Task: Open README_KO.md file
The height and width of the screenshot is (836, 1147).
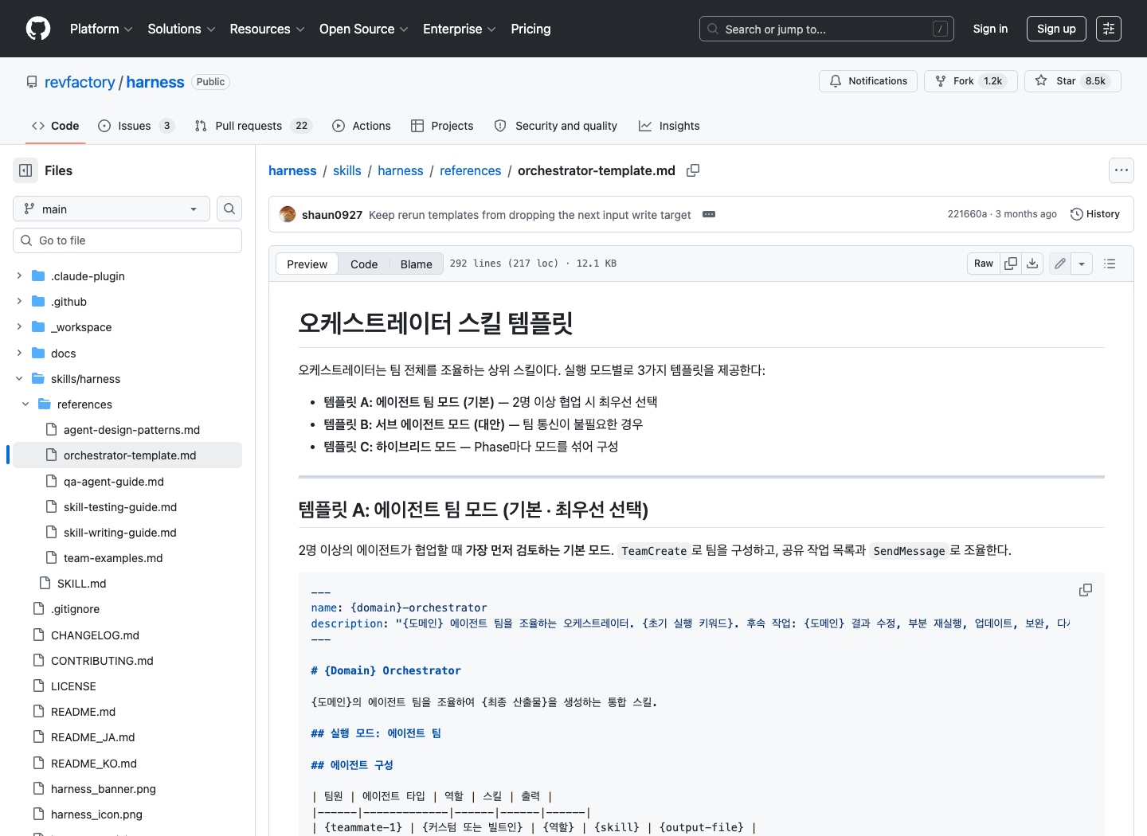Action: pos(94,764)
